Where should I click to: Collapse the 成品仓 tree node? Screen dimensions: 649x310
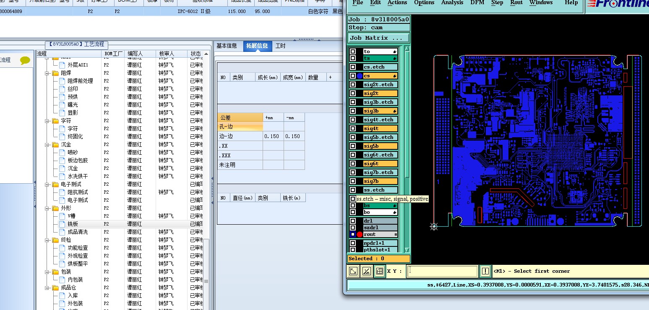click(x=46, y=287)
